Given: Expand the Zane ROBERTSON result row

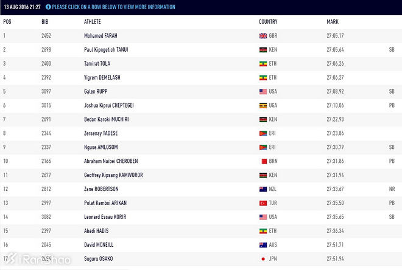Looking at the screenshot, I should (102, 189).
